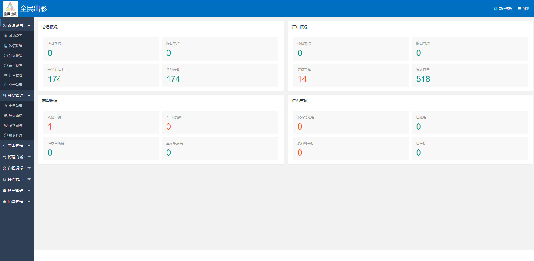Click the lock icon for 密码修改

(x=495, y=9)
